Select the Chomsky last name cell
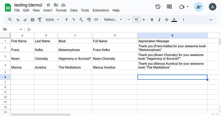Image resolution: width=221 pixels, height=116 pixels. (x=46, y=57)
